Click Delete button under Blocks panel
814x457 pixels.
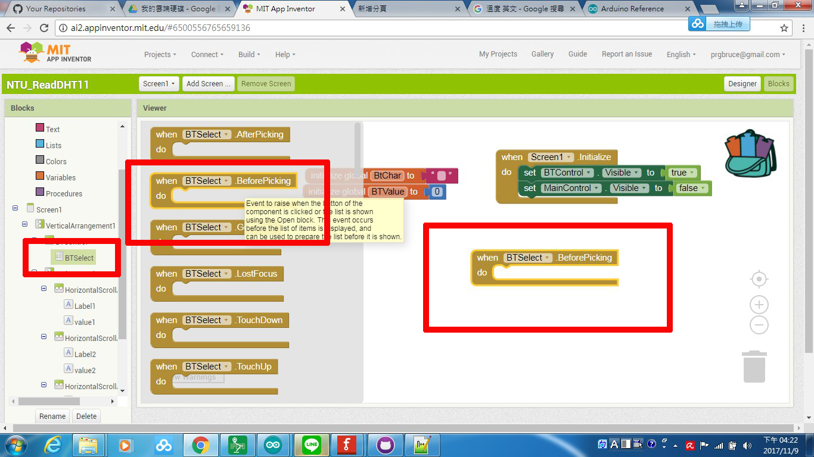tap(86, 416)
